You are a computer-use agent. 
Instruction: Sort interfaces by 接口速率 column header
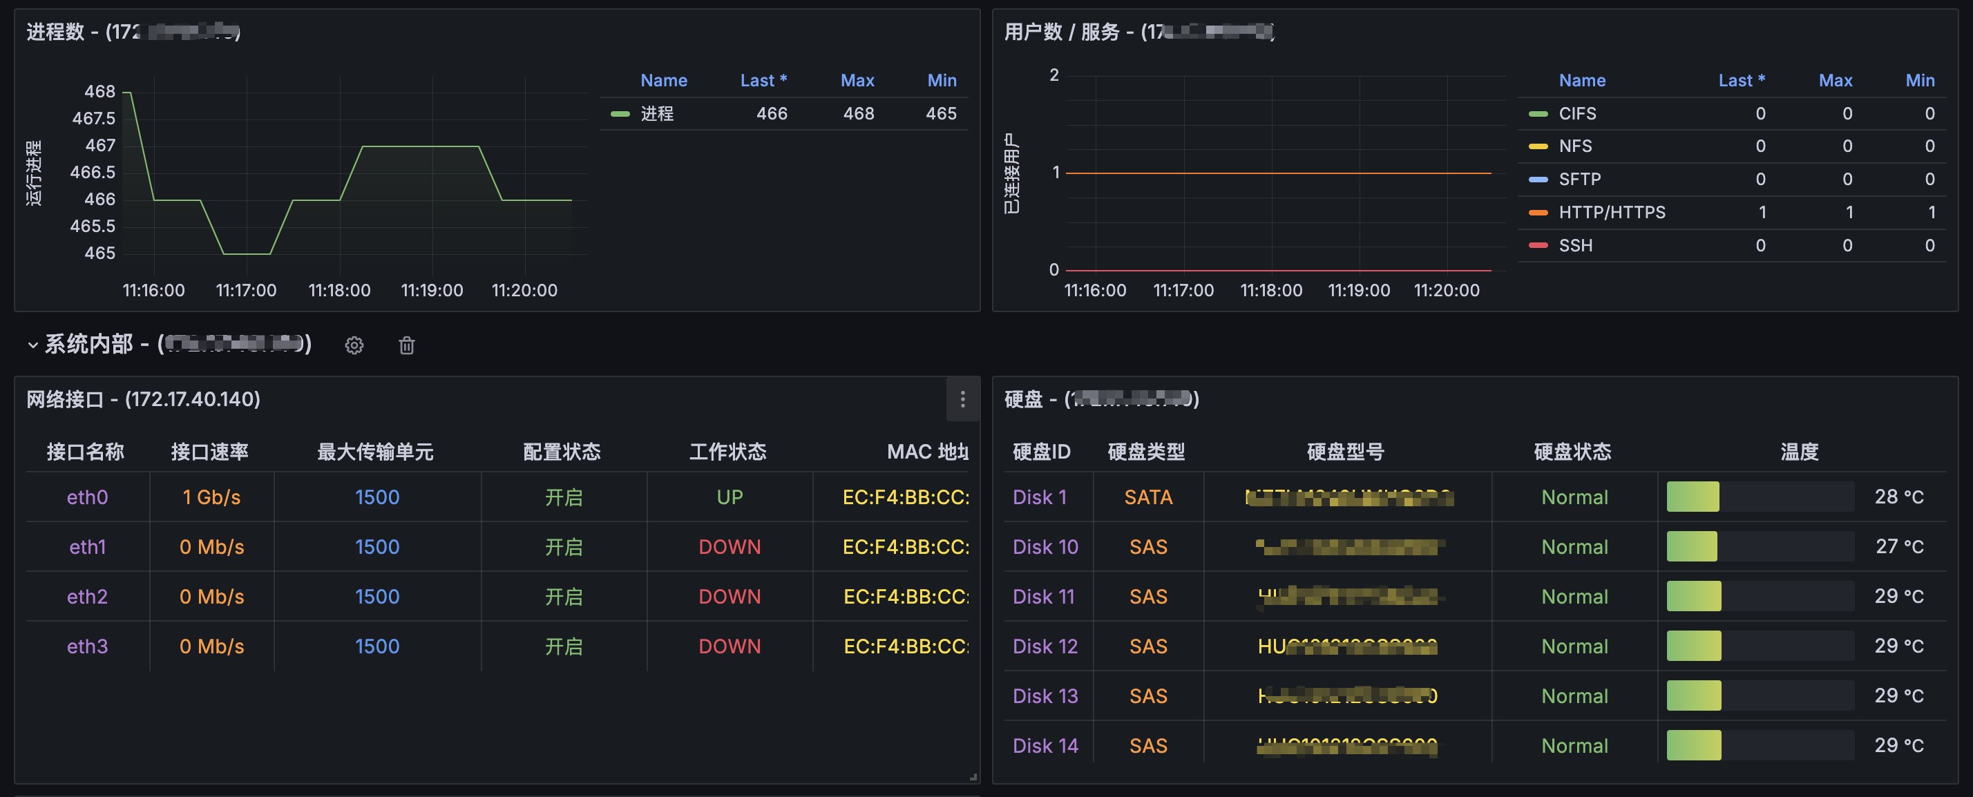[x=209, y=452]
